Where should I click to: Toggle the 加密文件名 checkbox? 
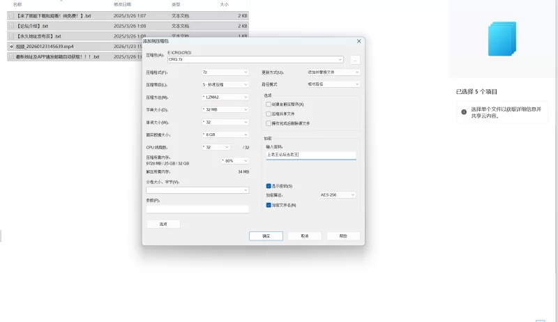[269, 205]
